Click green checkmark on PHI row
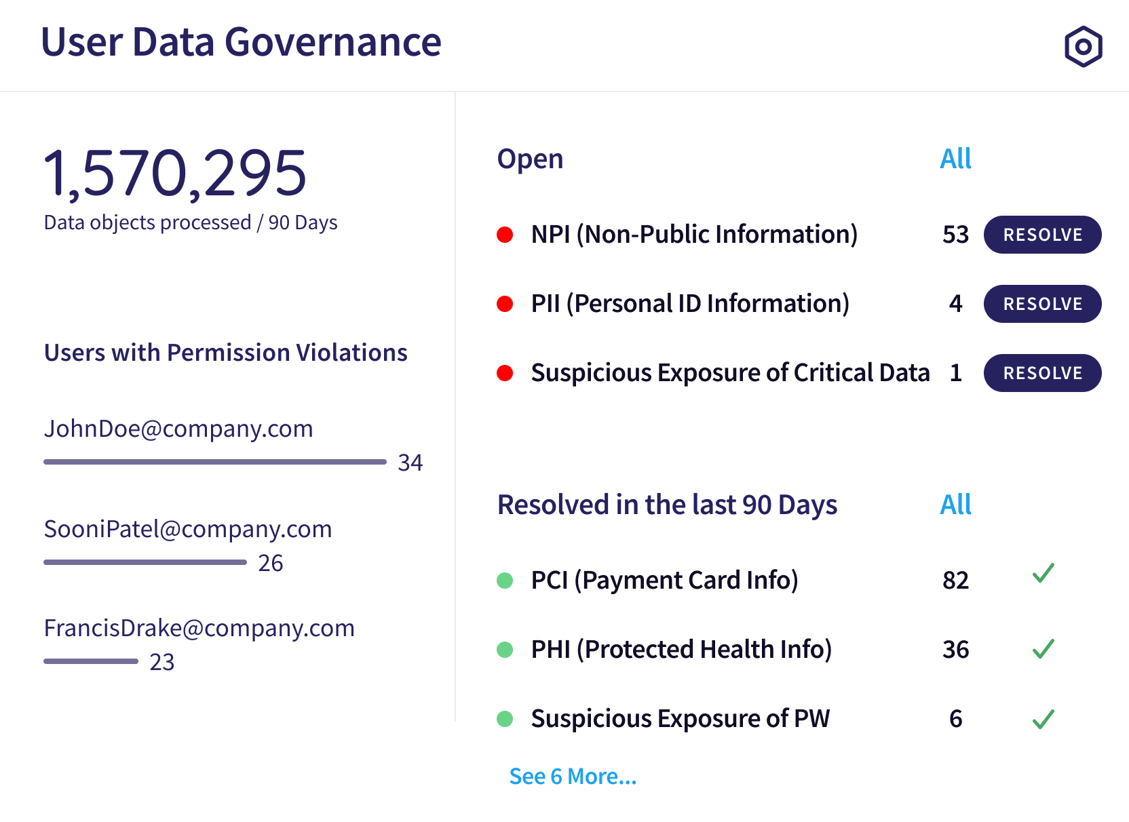 [1043, 649]
